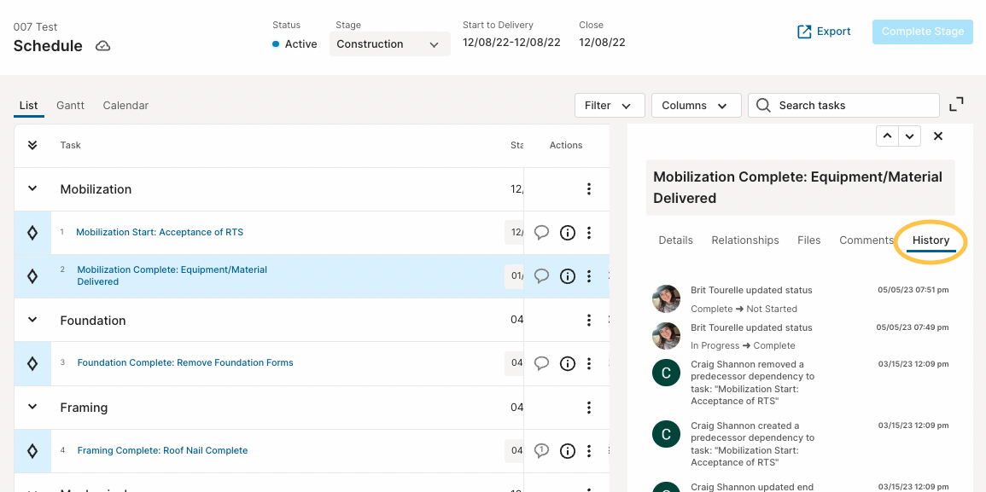Viewport: 986px width, 492px height.
Task: Switch to the Gantt view tab
Action: 70,106
